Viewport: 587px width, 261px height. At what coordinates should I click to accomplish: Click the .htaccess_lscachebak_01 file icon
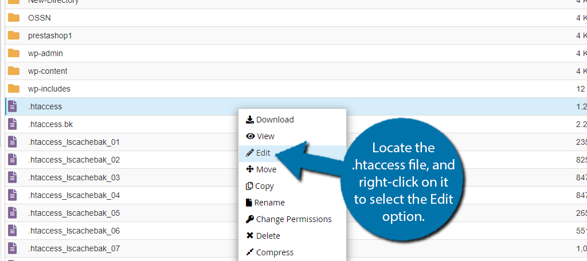[13, 142]
